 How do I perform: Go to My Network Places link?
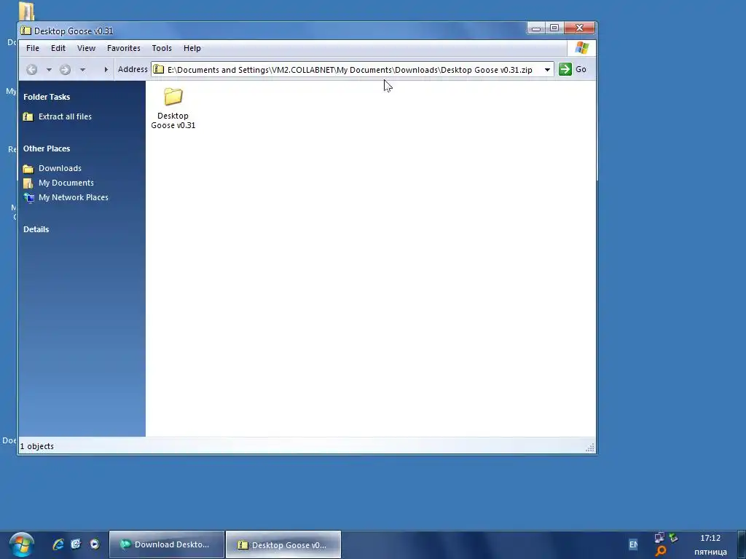coord(74,198)
